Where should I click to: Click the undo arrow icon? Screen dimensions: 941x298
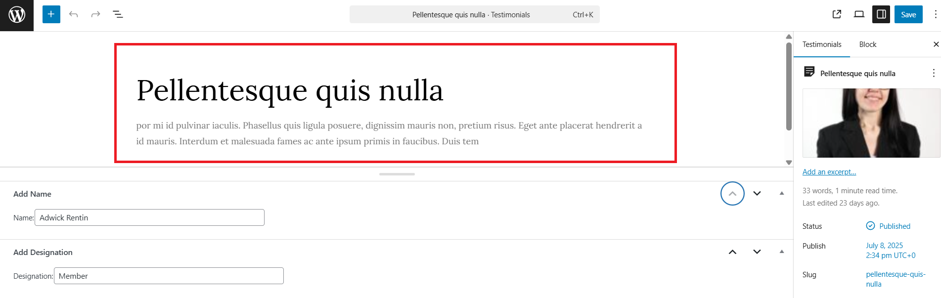click(74, 14)
